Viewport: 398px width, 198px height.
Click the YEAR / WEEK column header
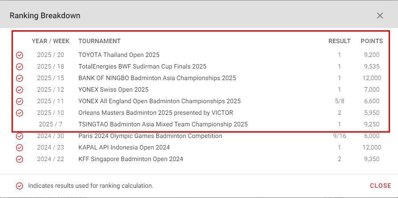point(51,41)
